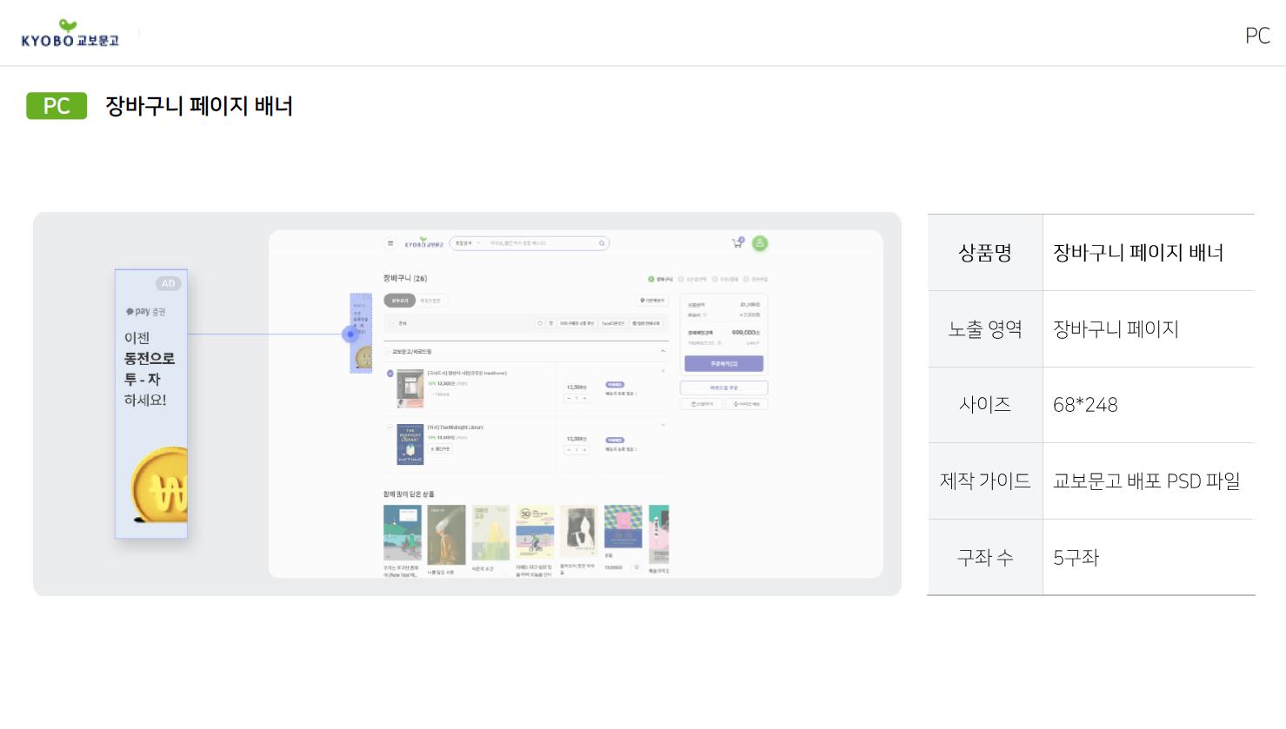1286x729 pixels.
Task: Collapse the 교보문고/바로드림 section with the chevron
Action: pyautogui.click(x=663, y=351)
